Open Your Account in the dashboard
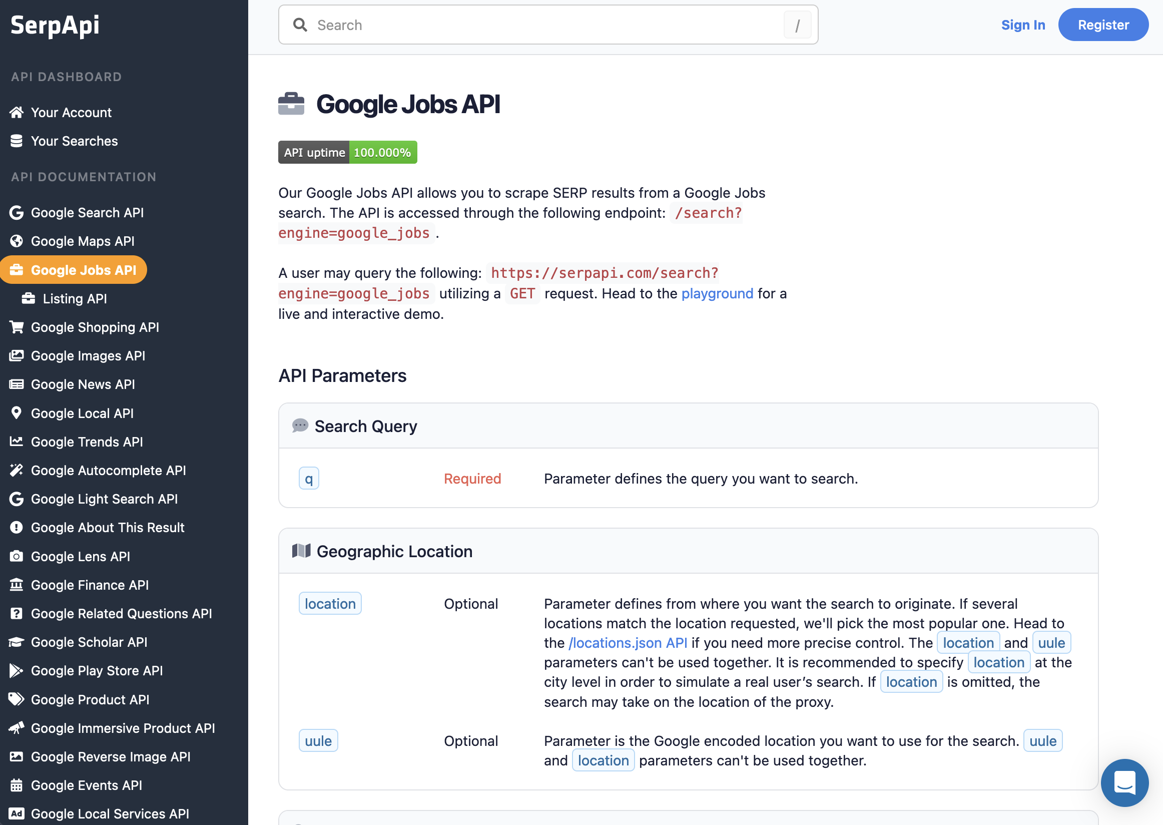Image resolution: width=1163 pixels, height=825 pixels. 71,112
